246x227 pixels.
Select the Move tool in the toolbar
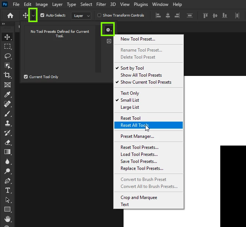(x=7, y=37)
